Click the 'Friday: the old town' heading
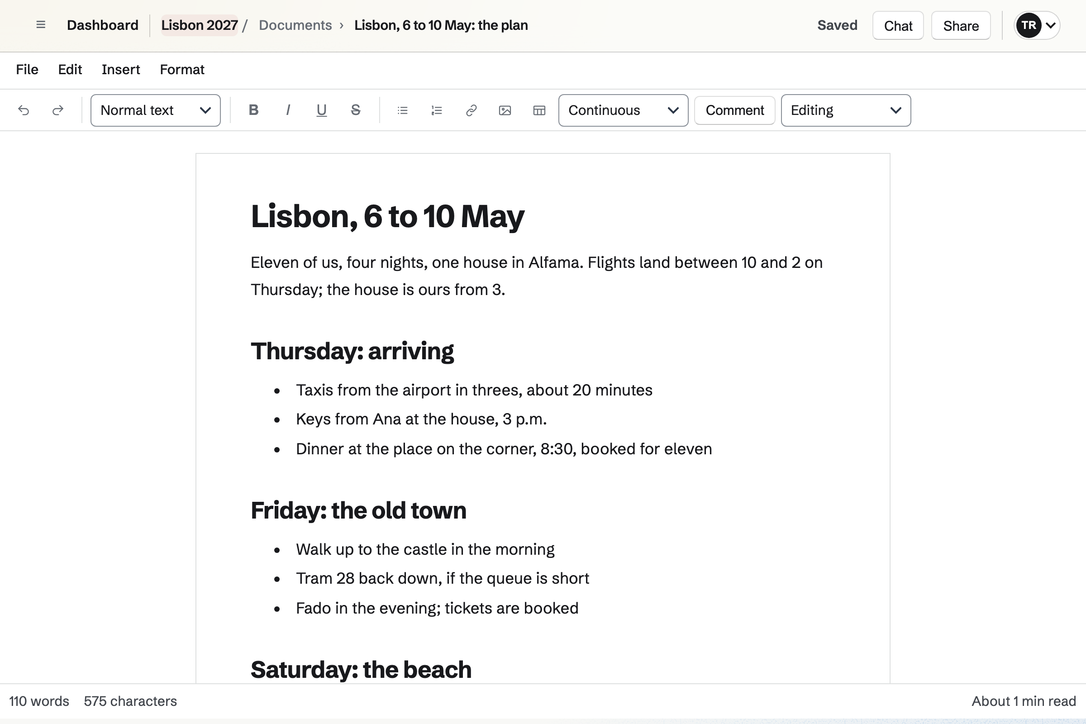 pyautogui.click(x=358, y=510)
